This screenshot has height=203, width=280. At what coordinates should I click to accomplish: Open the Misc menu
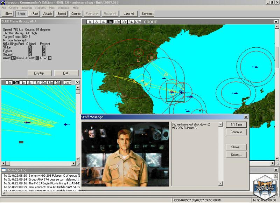(x=52, y=8)
